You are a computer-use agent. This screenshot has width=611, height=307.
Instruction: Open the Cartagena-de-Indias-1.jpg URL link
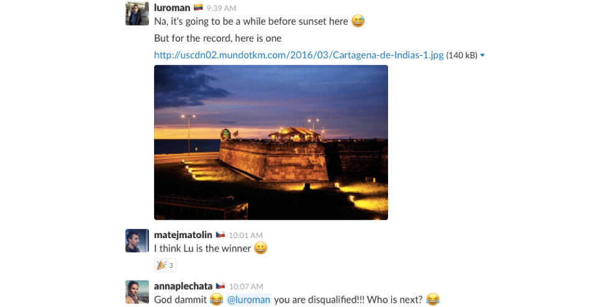pos(299,55)
